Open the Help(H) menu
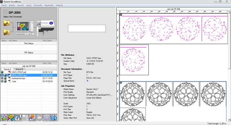Viewport: 231px width, 125px height. pos(59,5)
